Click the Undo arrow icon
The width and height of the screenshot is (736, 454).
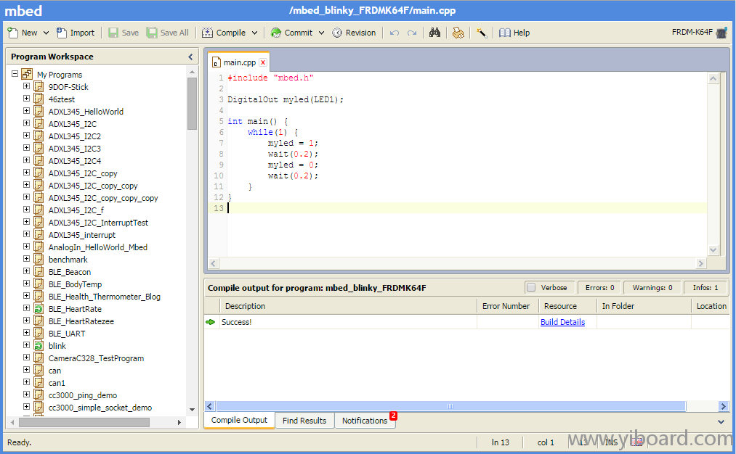click(395, 33)
